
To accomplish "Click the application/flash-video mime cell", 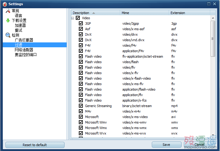I will pos(139,89).
